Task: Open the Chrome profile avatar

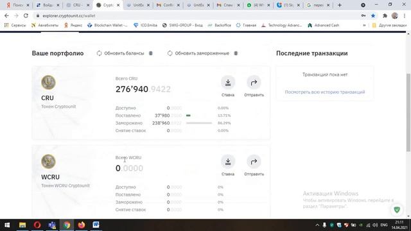Action: pos(395,15)
